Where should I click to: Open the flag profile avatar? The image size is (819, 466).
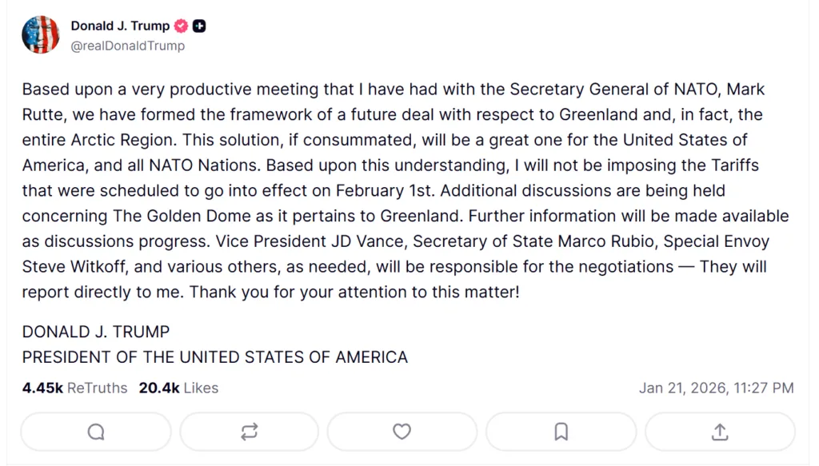[x=40, y=34]
